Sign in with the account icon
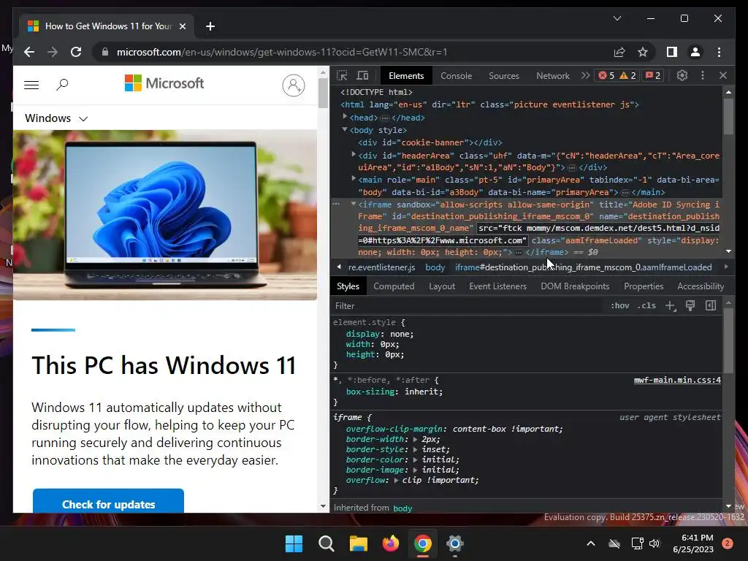Screen dimensions: 748x561 point(294,85)
